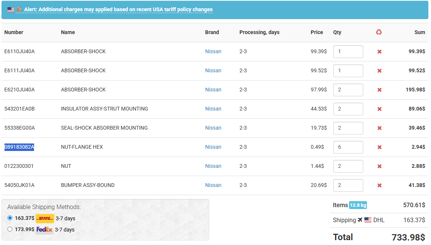Click the DHL logo in shipping methods
Image resolution: width=431 pixels, height=245 pixels.
click(x=45, y=218)
